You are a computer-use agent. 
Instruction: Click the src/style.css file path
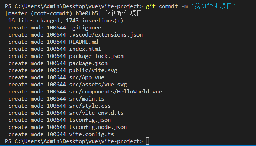pyautogui.click(x=90, y=106)
